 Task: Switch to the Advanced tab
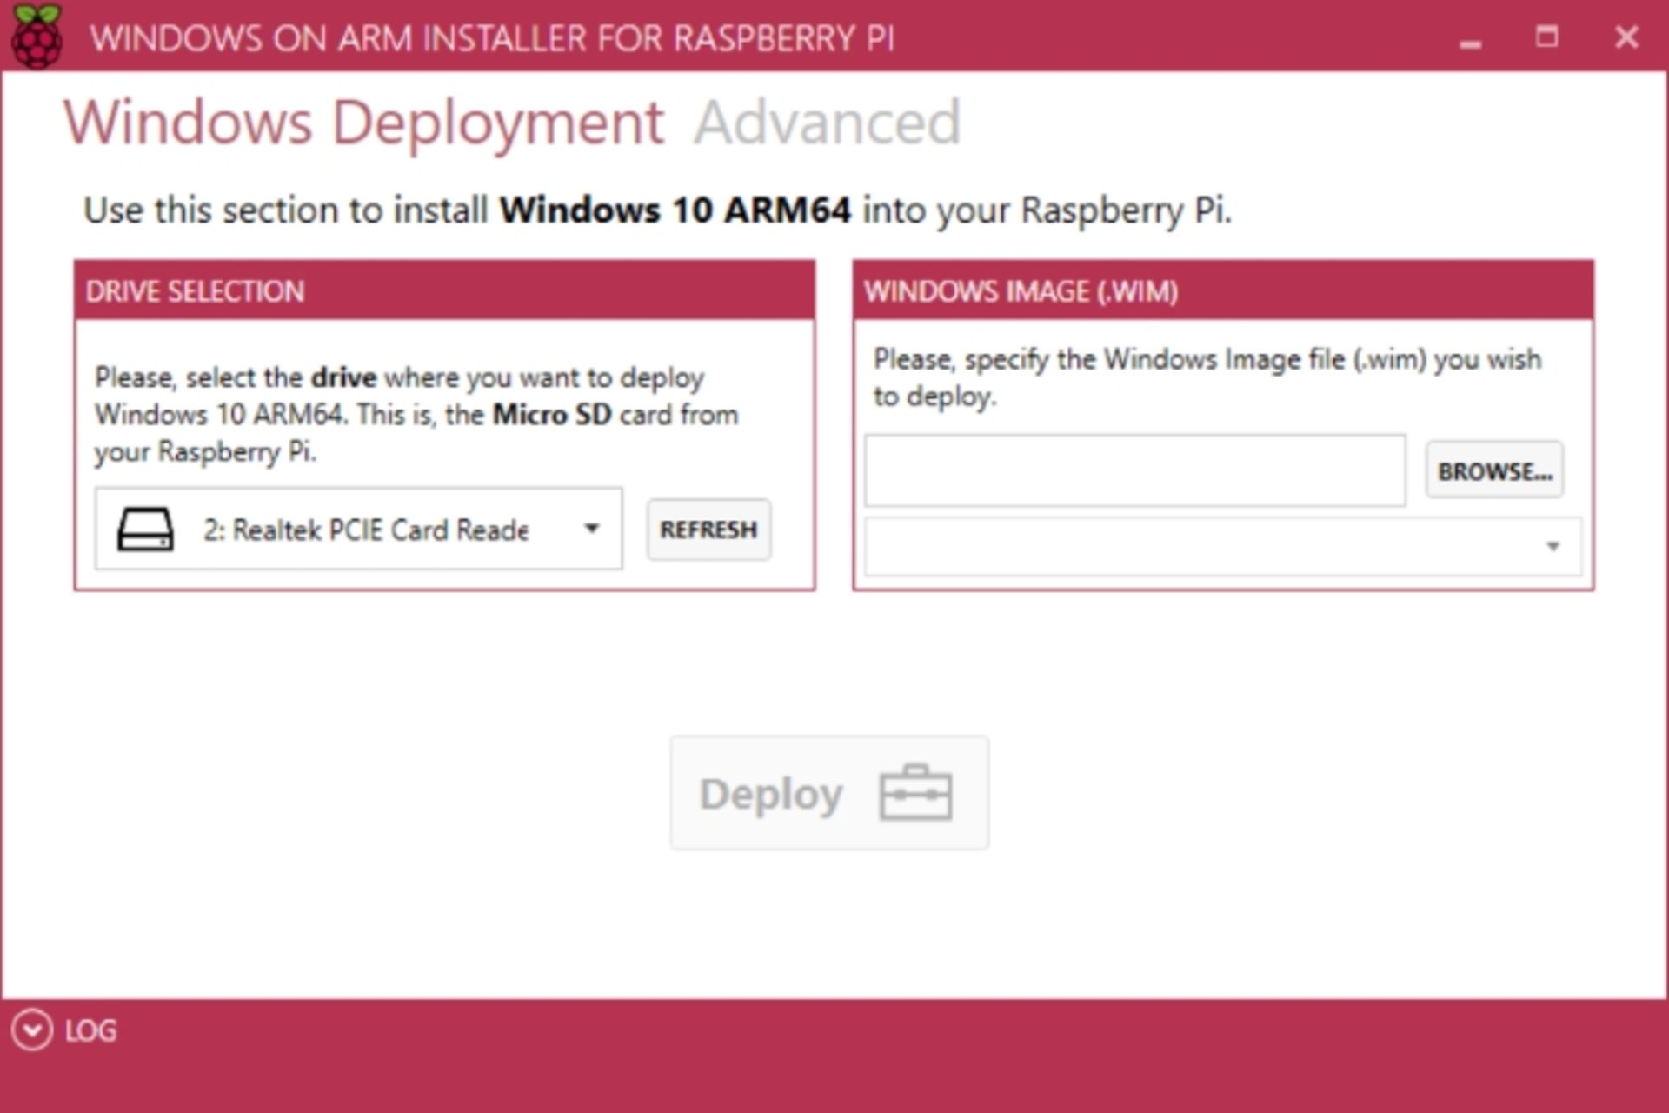coord(827,123)
